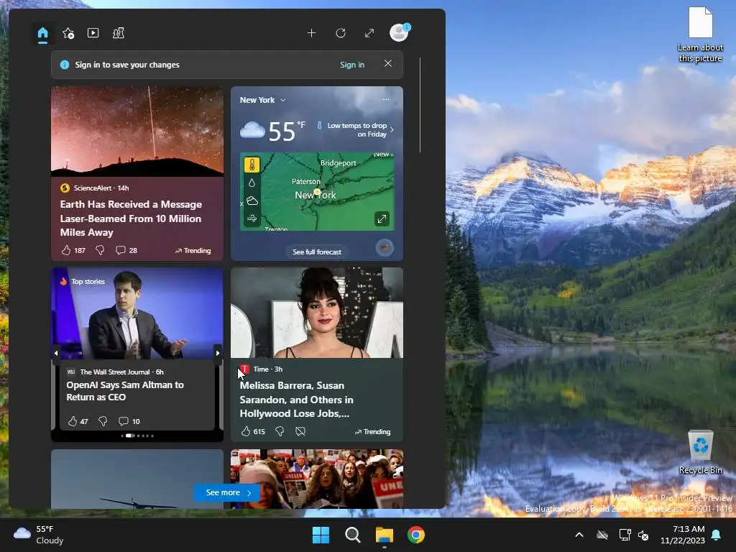The height and width of the screenshot is (552, 736).
Task: Open the profile avatar settings
Action: 400,32
